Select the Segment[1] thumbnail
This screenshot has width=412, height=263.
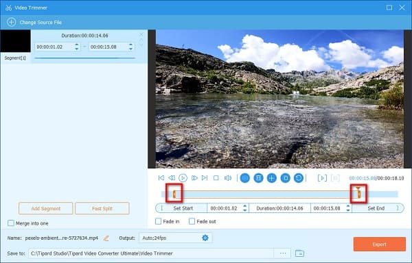(15, 41)
